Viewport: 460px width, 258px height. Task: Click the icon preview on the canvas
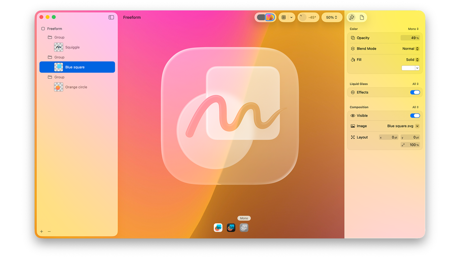point(230,116)
